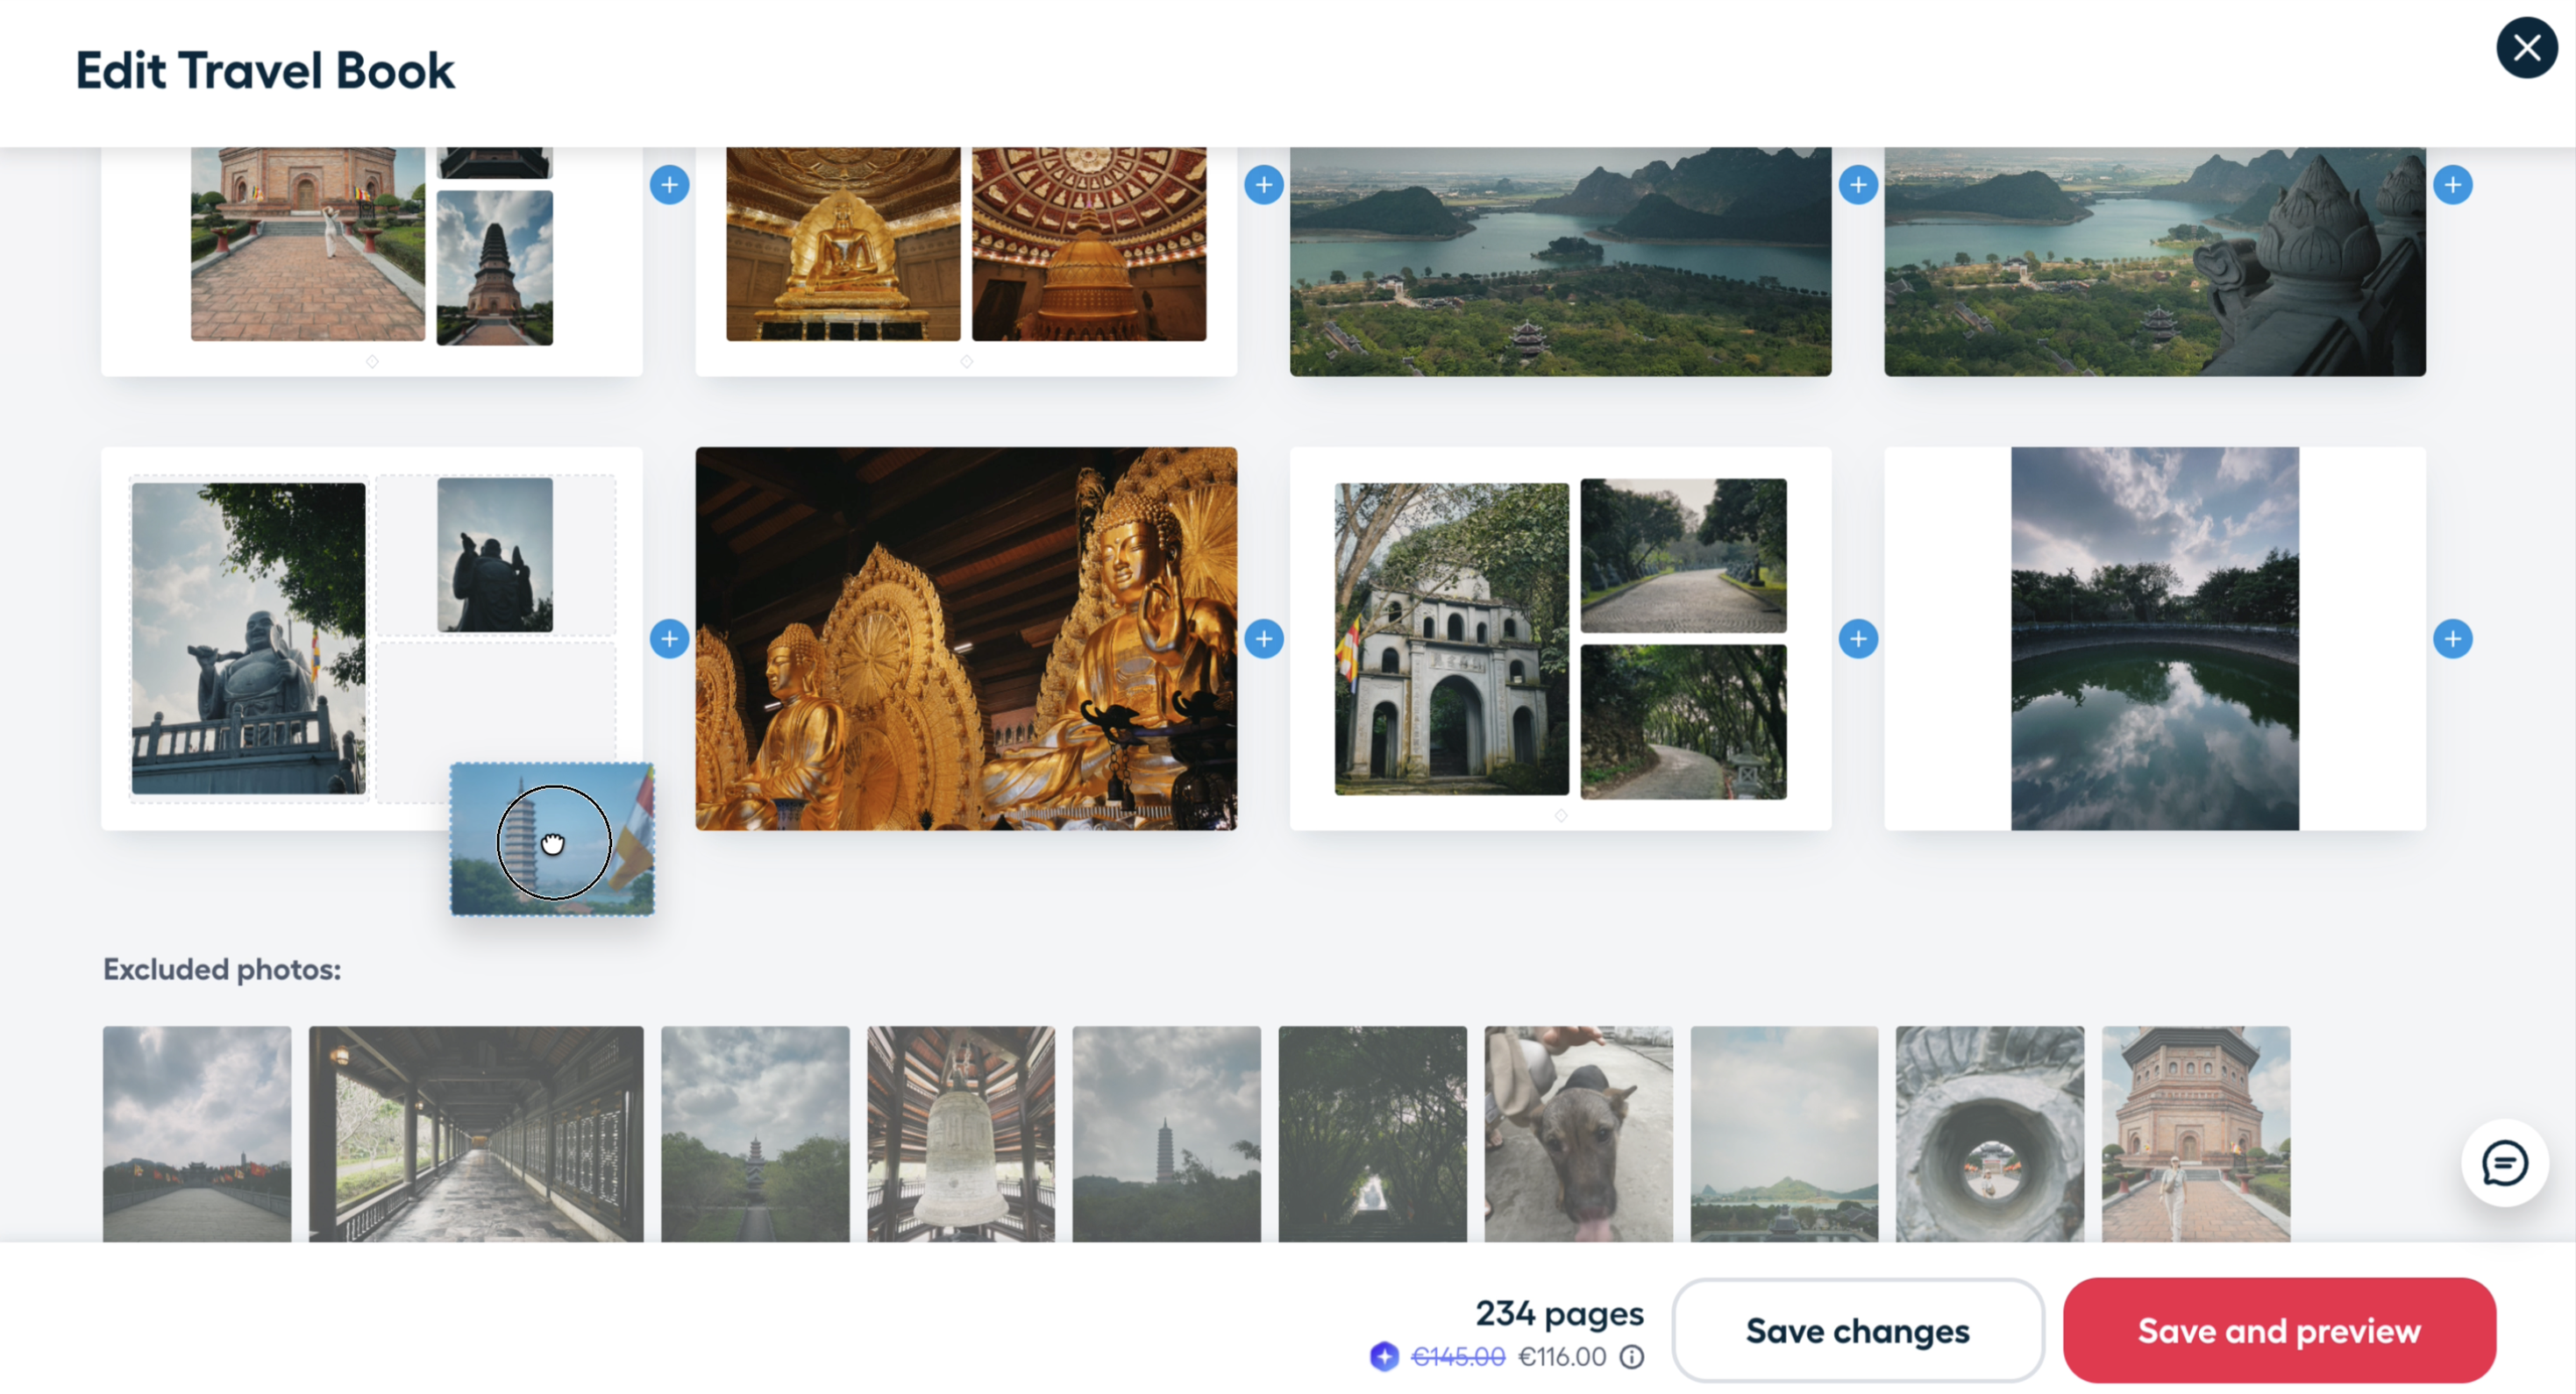Viewport: 2576px width, 1394px height.
Task: Select the stone gate archway photo
Action: 1451,639
